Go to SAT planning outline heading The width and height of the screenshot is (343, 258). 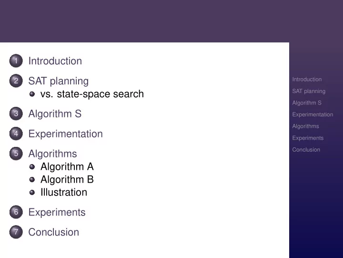click(x=59, y=81)
